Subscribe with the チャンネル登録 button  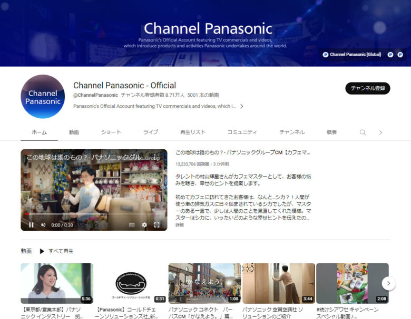[367, 88]
